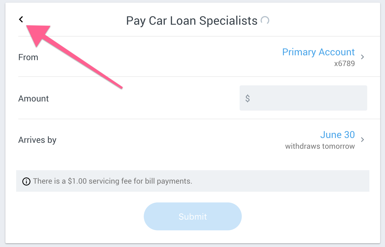Click the 'From' row label
Image resolution: width=385 pixels, height=247 pixels.
tap(28, 57)
